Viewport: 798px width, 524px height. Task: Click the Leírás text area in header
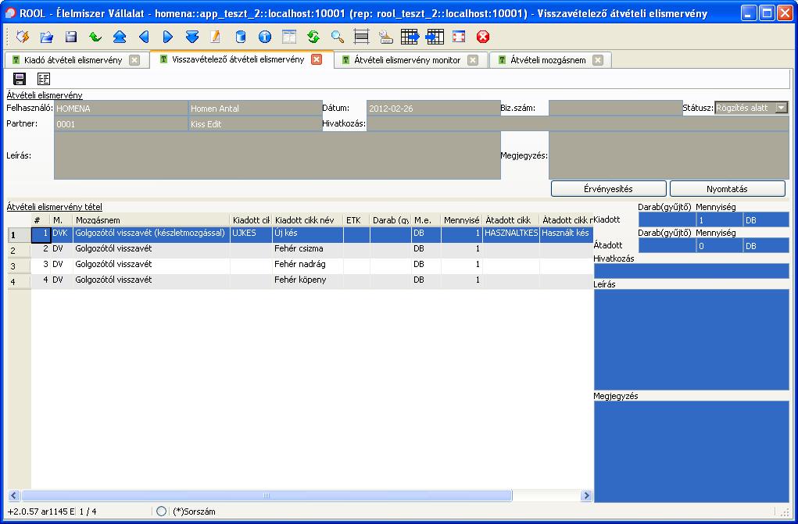(x=277, y=155)
